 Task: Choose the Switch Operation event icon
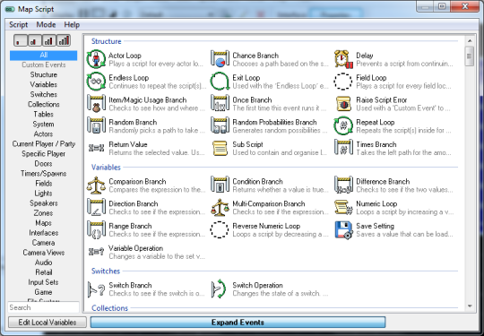click(220, 289)
